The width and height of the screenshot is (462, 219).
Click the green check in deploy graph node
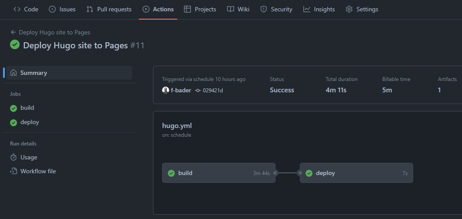(x=309, y=173)
